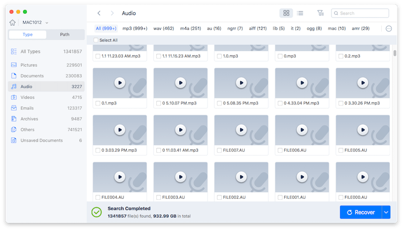Screen dimensions: 403x230
Task: Show more file type filters
Action: tap(388, 29)
